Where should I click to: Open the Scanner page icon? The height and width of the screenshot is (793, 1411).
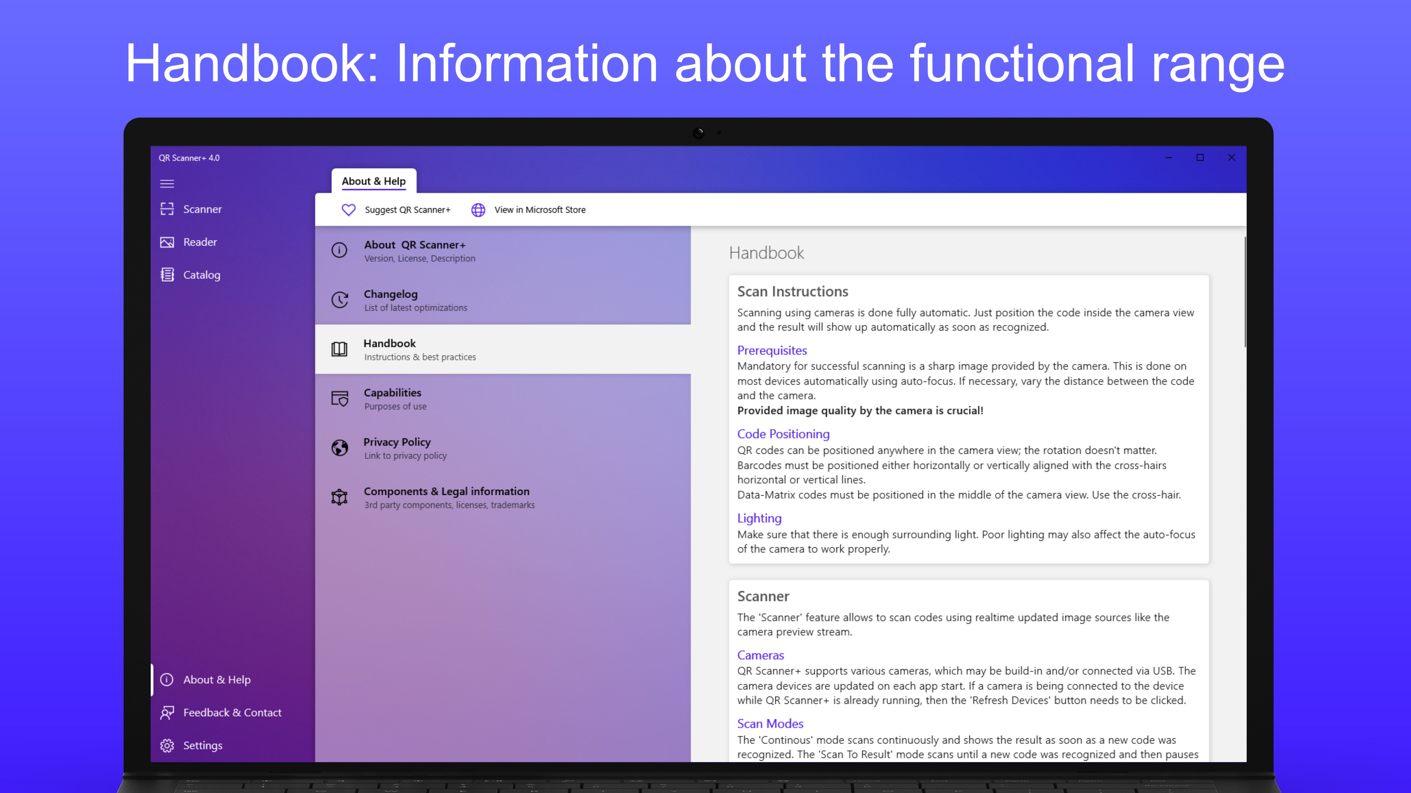pyautogui.click(x=167, y=209)
